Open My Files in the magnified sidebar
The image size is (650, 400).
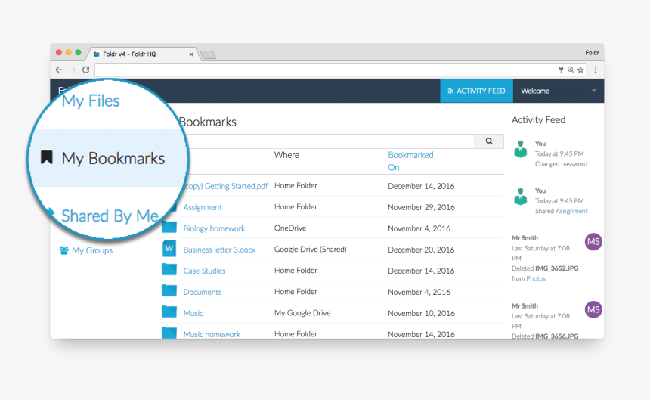91,101
